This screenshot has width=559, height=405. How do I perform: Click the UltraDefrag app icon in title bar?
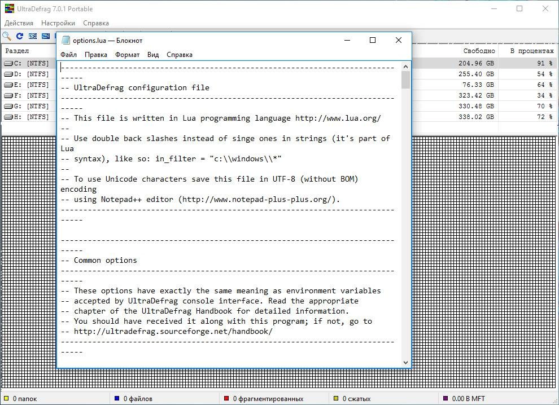coord(9,8)
